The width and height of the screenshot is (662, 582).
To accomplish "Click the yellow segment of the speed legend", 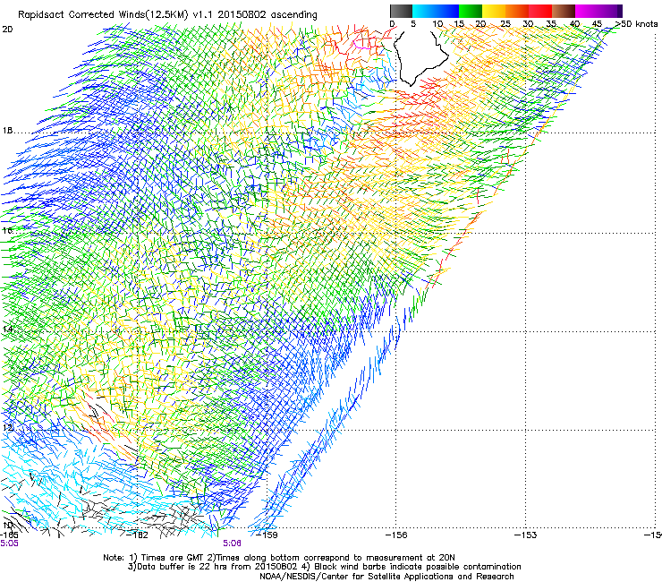I will pos(494,11).
